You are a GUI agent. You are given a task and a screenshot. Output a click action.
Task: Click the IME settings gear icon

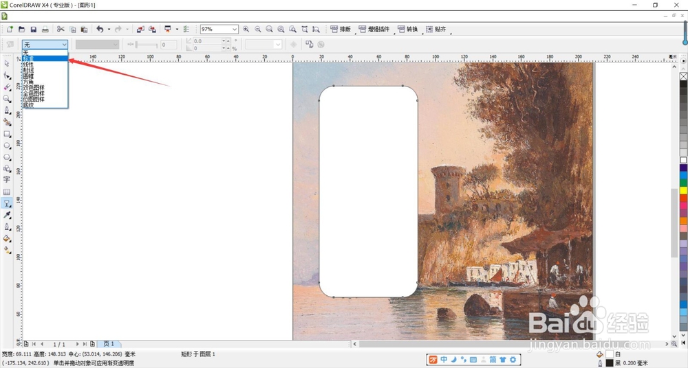point(513,360)
